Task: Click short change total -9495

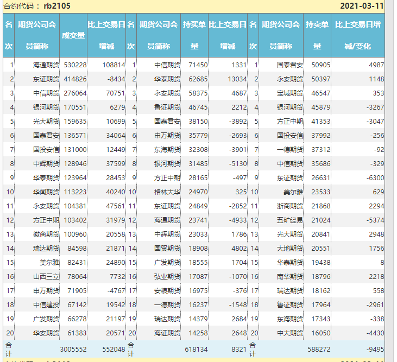Action: coord(375,350)
